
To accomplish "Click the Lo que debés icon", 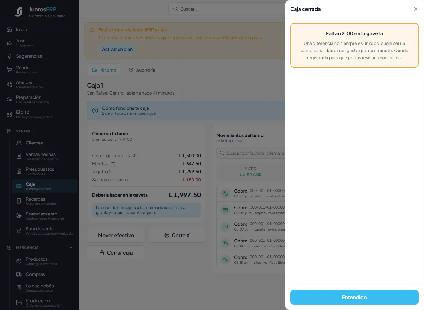I will (x=19, y=288).
